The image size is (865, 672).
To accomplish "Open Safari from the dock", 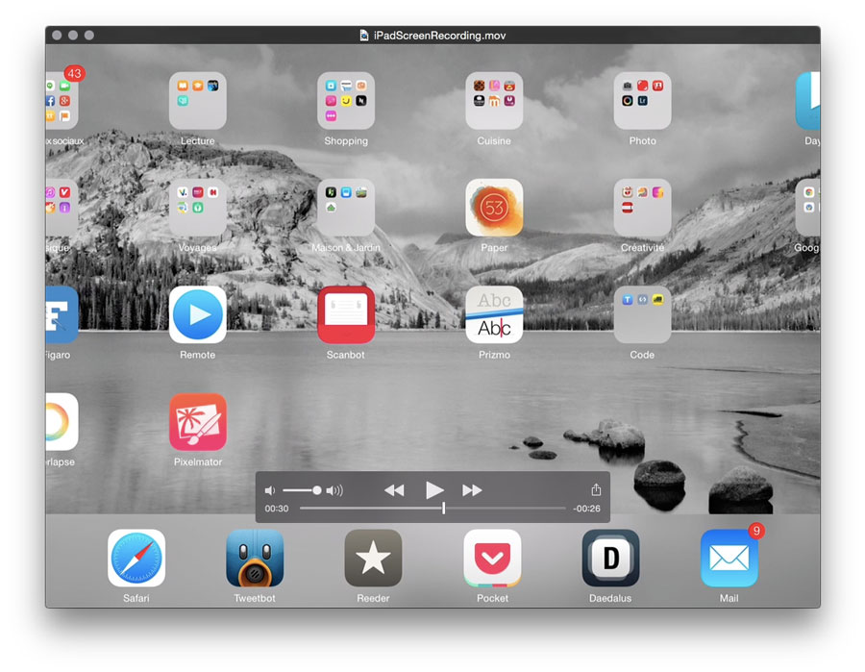I will (136, 558).
